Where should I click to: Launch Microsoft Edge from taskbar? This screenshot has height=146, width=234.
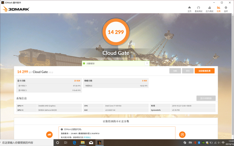click(74, 142)
